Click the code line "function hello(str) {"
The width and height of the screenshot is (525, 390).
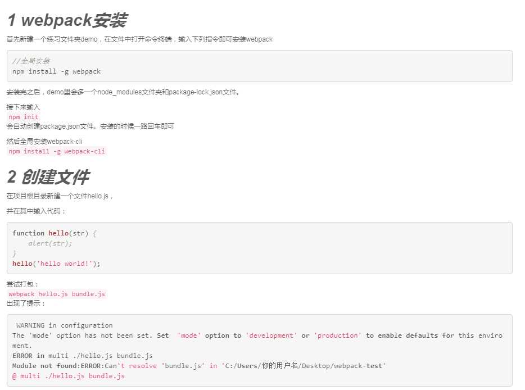coord(55,233)
